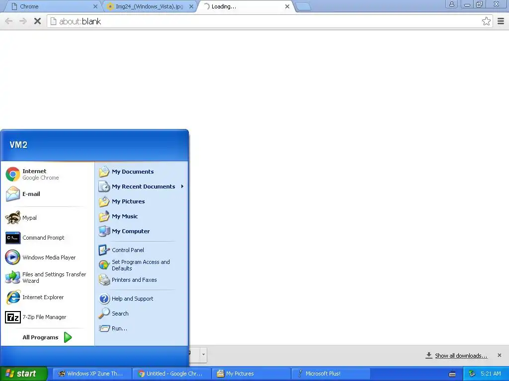Open My Pictures folder icon
Viewport: 509px width, 381px height.
click(x=104, y=201)
